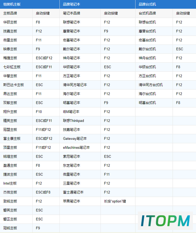196x233 pixels.
Task: Select the 华硕笔记本 cell
Action: coord(80,67)
